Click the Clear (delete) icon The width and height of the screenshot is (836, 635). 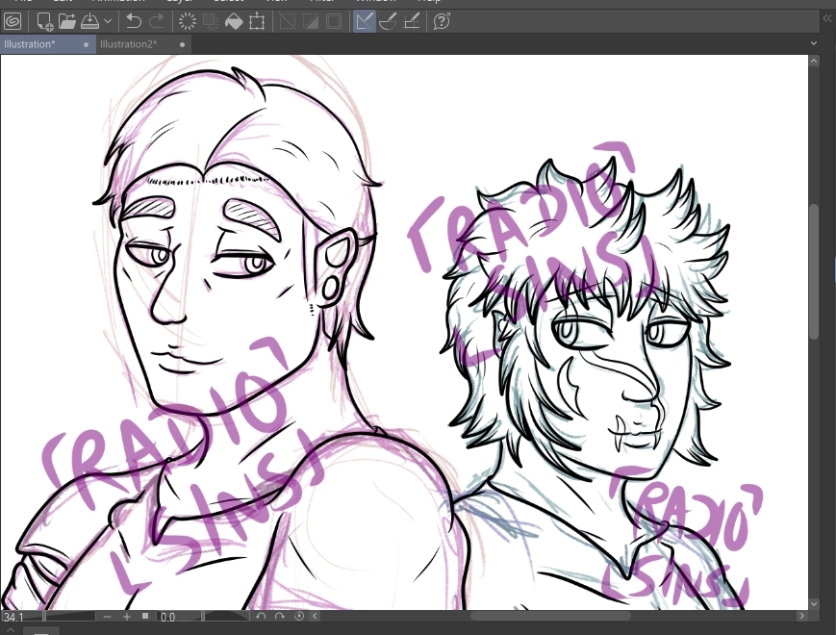click(187, 20)
